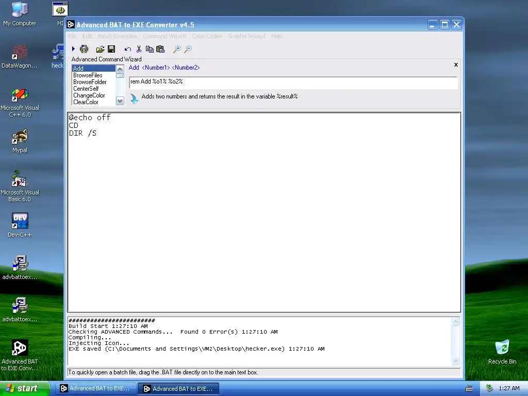Image resolution: width=528 pixels, height=396 pixels.
Task: Click the 'DIR /S' line in editor
Action: (x=82, y=133)
